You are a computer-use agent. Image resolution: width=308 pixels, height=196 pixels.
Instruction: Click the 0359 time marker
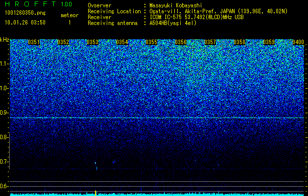point(269,42)
